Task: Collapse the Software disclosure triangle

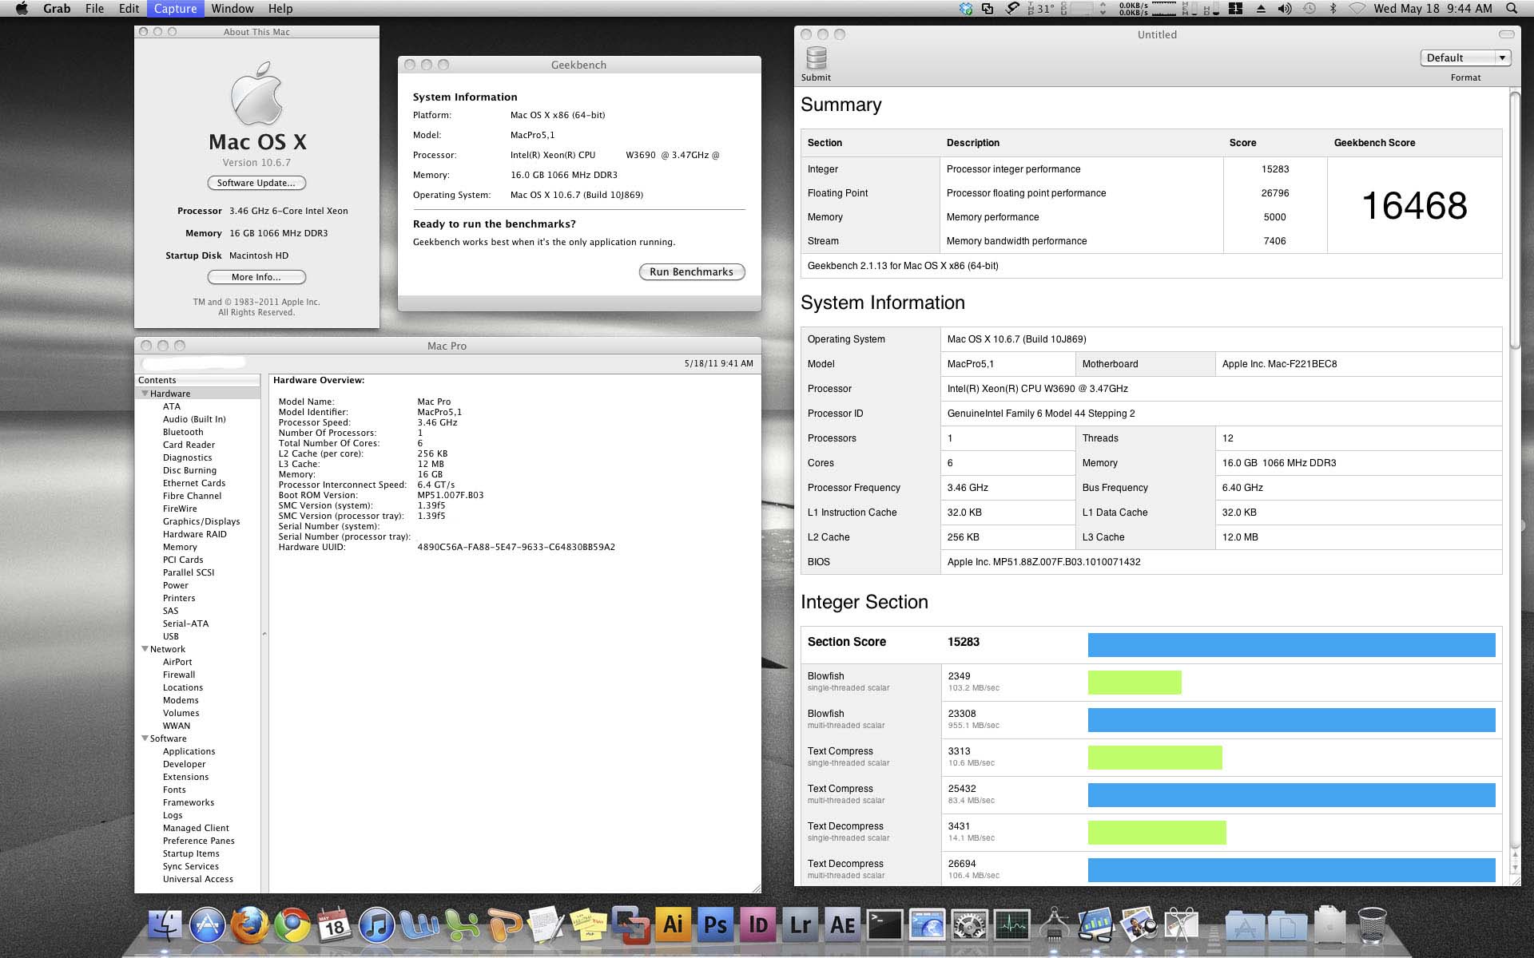Action: tap(145, 738)
